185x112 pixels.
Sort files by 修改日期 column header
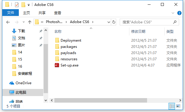(x=138, y=32)
